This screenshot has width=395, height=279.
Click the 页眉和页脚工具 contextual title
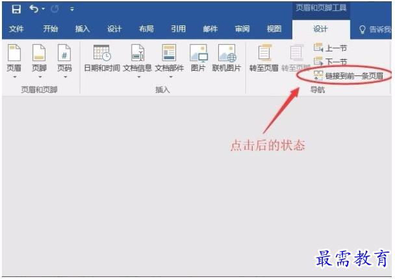[321, 8]
